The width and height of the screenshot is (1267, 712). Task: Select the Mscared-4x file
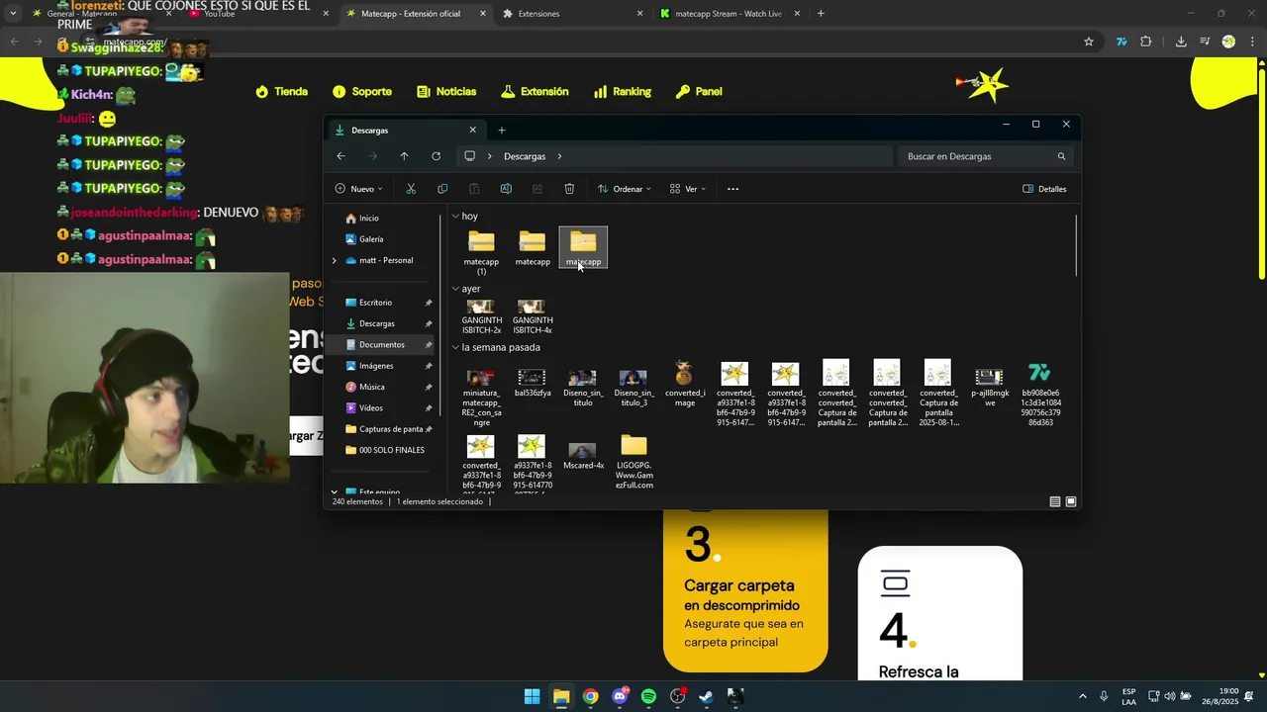click(x=583, y=456)
